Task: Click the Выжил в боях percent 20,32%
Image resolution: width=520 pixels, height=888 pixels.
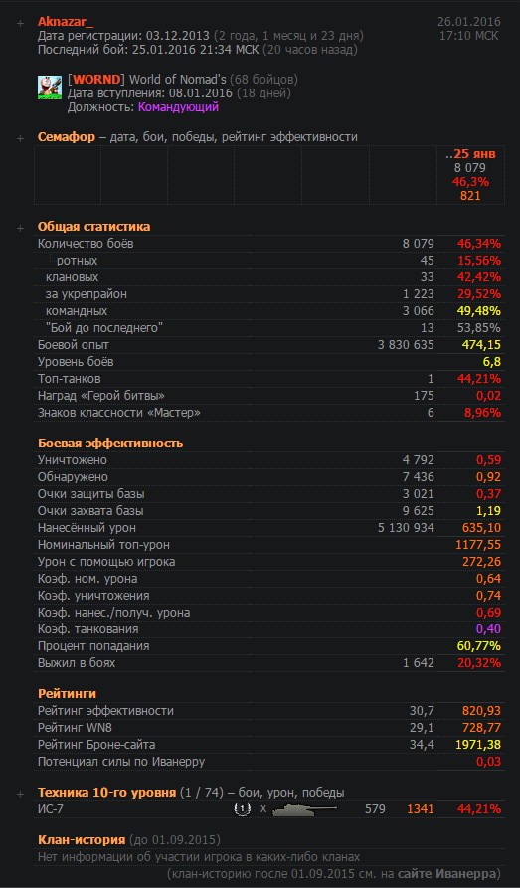Action: click(x=480, y=663)
